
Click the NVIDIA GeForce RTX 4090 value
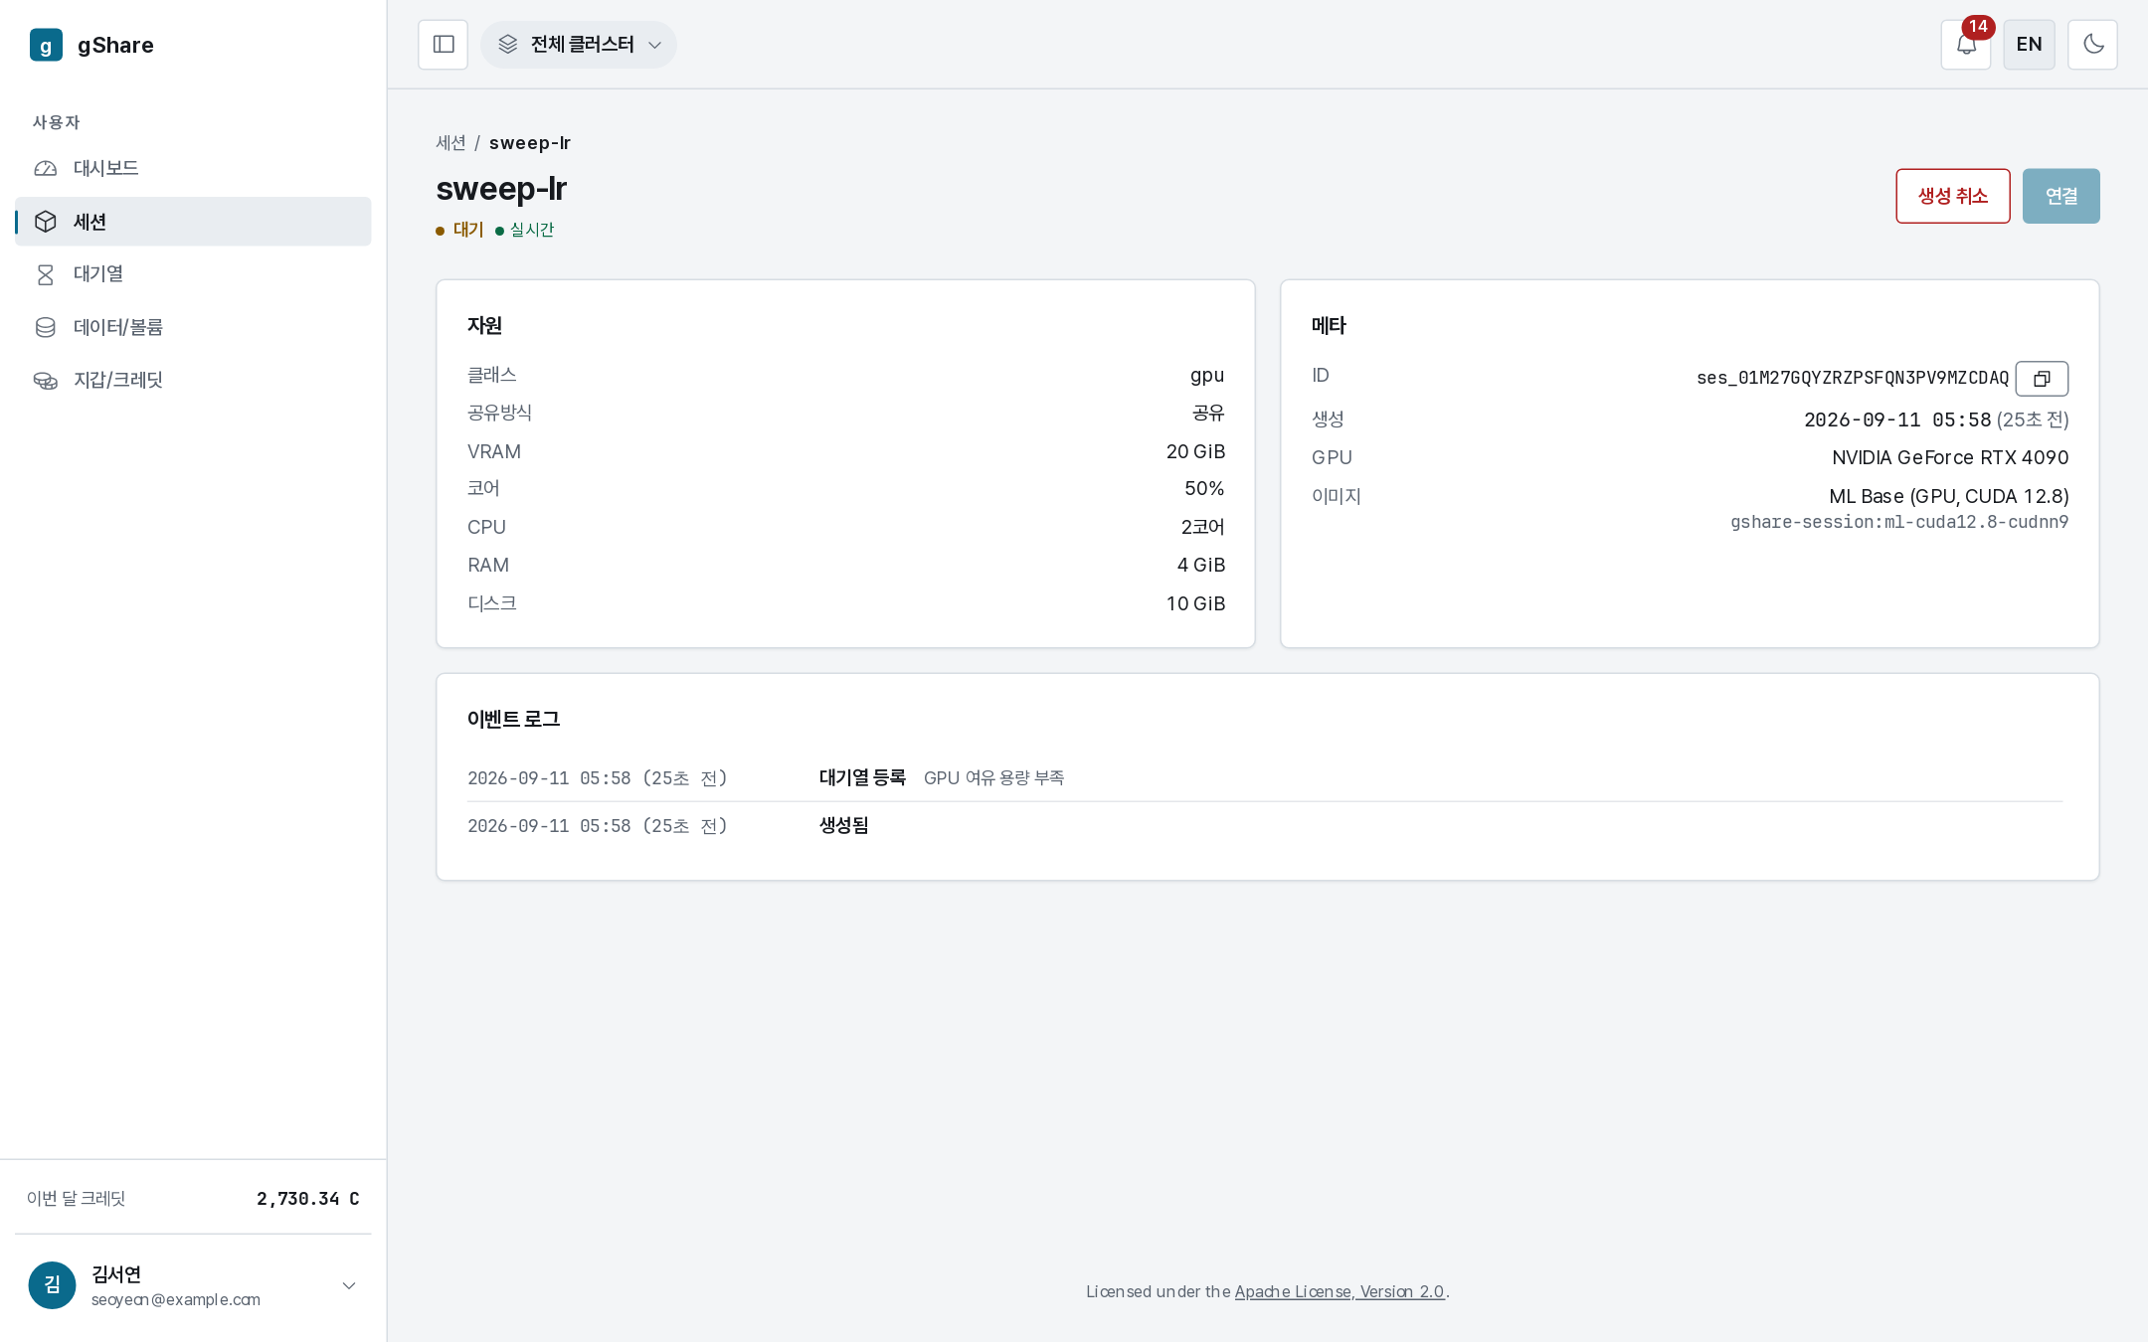[1950, 457]
